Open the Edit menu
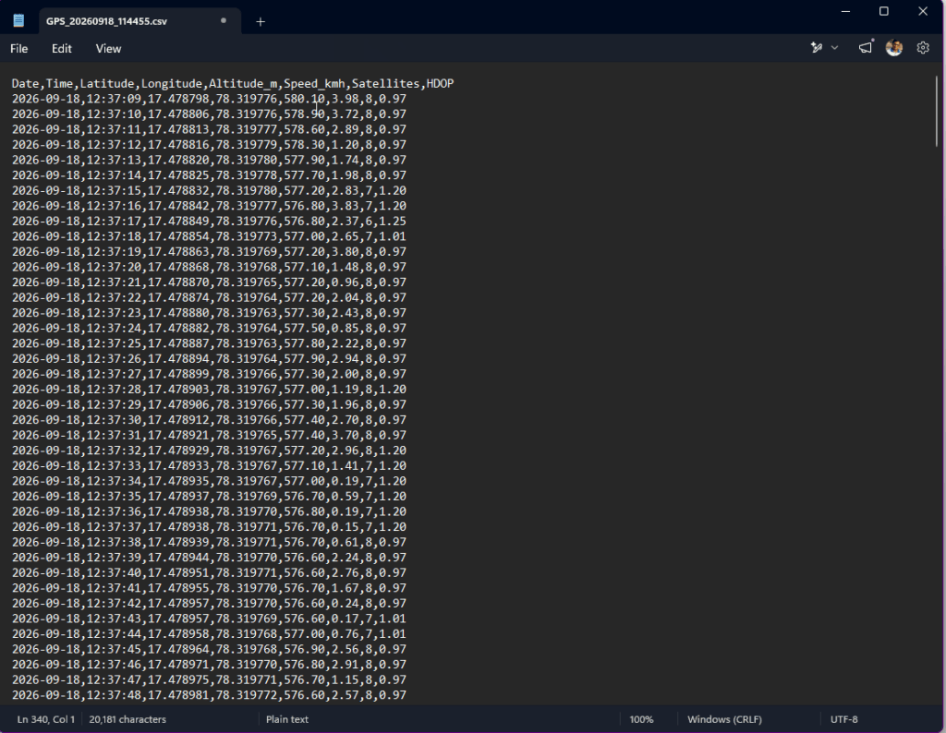 [x=62, y=49]
